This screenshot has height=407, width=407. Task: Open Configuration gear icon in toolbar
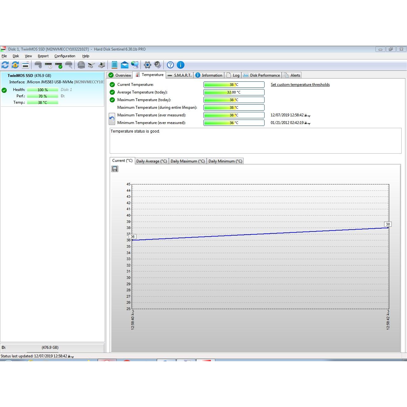click(147, 65)
